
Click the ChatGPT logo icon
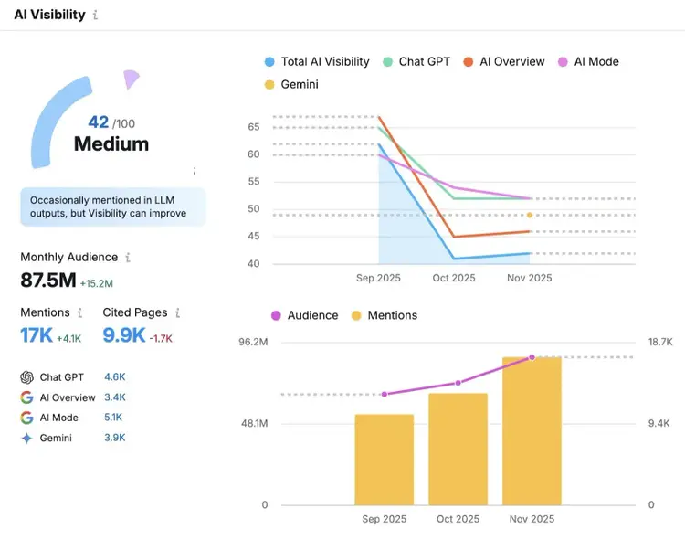27,377
